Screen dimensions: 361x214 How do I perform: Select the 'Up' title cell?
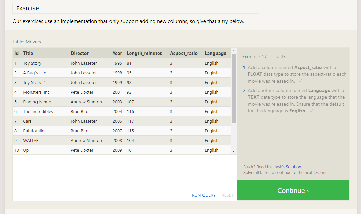(x=26, y=150)
